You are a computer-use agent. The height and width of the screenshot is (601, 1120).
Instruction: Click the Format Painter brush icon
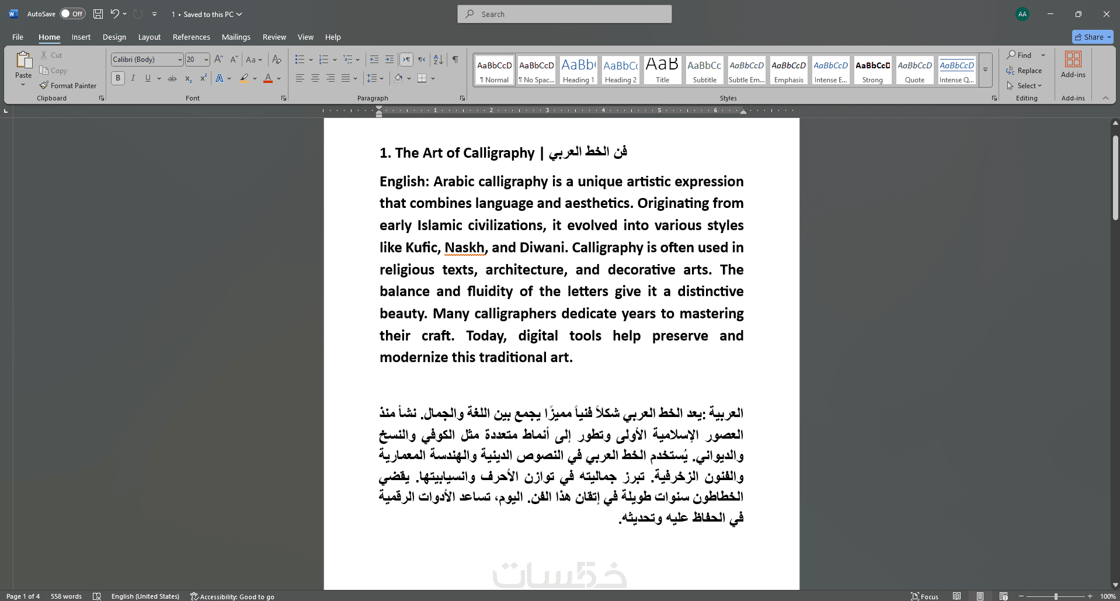(x=44, y=85)
